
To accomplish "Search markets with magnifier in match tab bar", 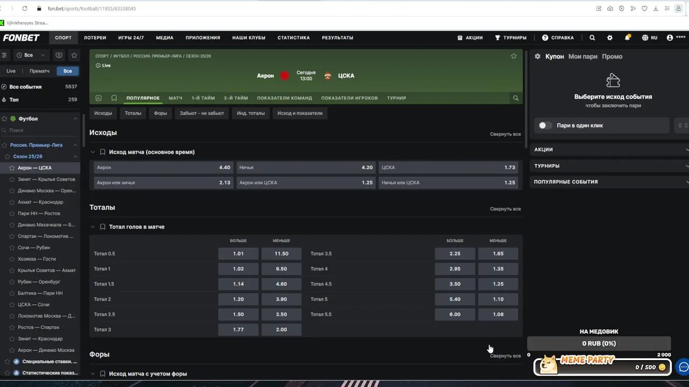I will [516, 98].
